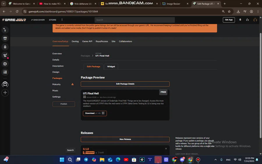Open the Discord icon in the taskbar
Image resolution: width=262 pixels, height=164 pixels.
click(x=182, y=160)
